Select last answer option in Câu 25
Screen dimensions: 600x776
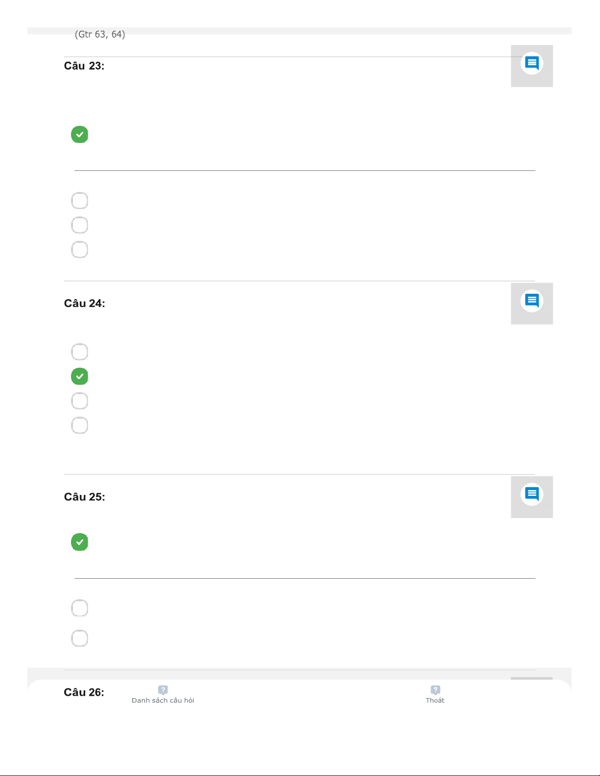79,638
